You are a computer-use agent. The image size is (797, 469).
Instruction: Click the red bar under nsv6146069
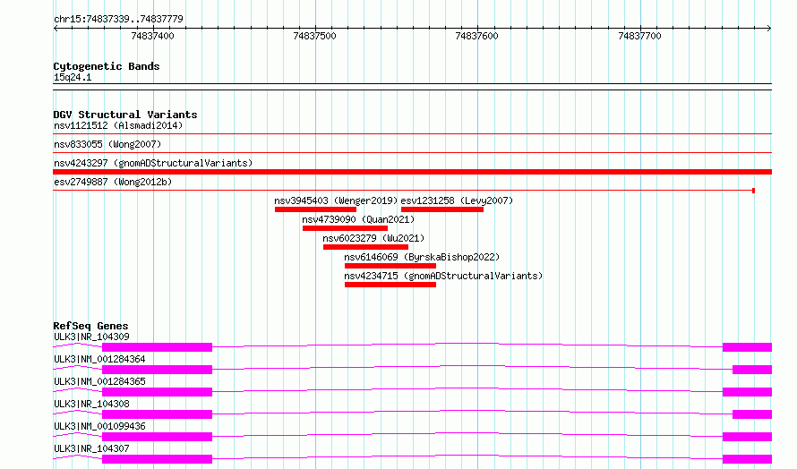click(x=390, y=266)
